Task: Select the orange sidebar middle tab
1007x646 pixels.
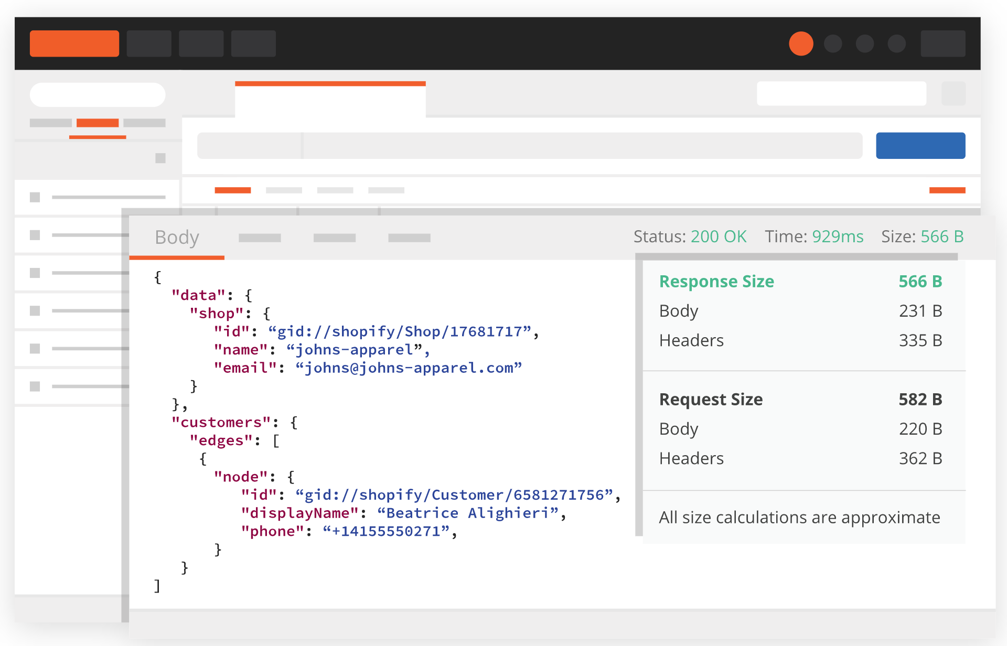Action: coord(98,123)
